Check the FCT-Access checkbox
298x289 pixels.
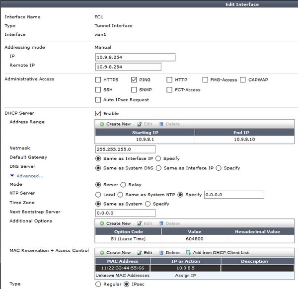(169, 90)
